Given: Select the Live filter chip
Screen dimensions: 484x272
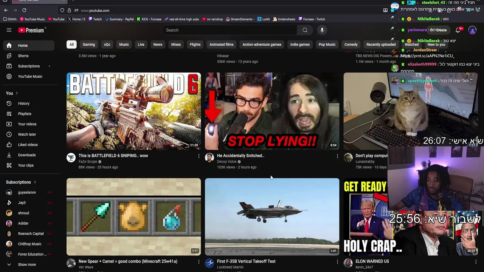Looking at the screenshot, I should click(x=141, y=45).
